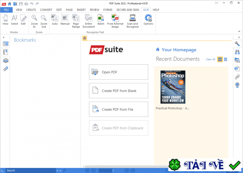
Task: Go to first page button
Action: click(x=87, y=171)
